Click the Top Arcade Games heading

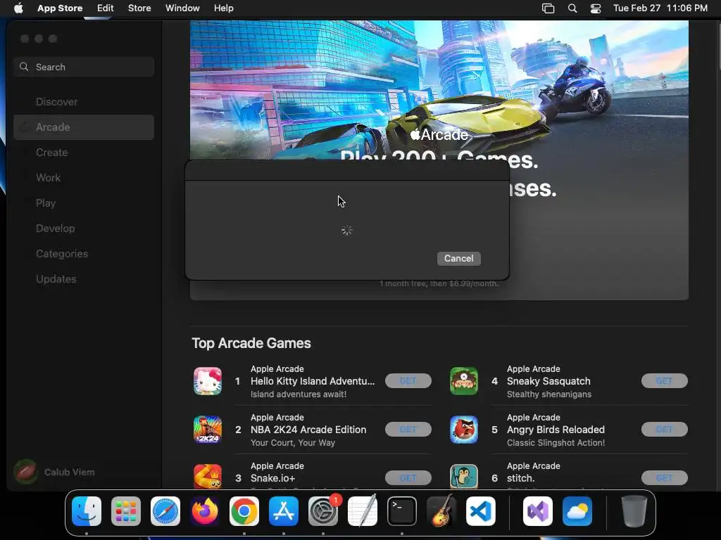click(251, 343)
